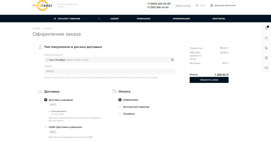Click the total 1 258.92 ₽ amount
The height and width of the screenshot is (142, 271).
pos(222,75)
